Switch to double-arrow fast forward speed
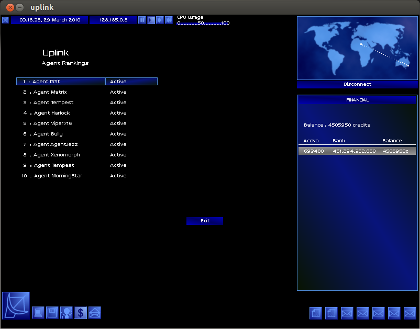The width and height of the screenshot is (420, 329). (x=160, y=20)
